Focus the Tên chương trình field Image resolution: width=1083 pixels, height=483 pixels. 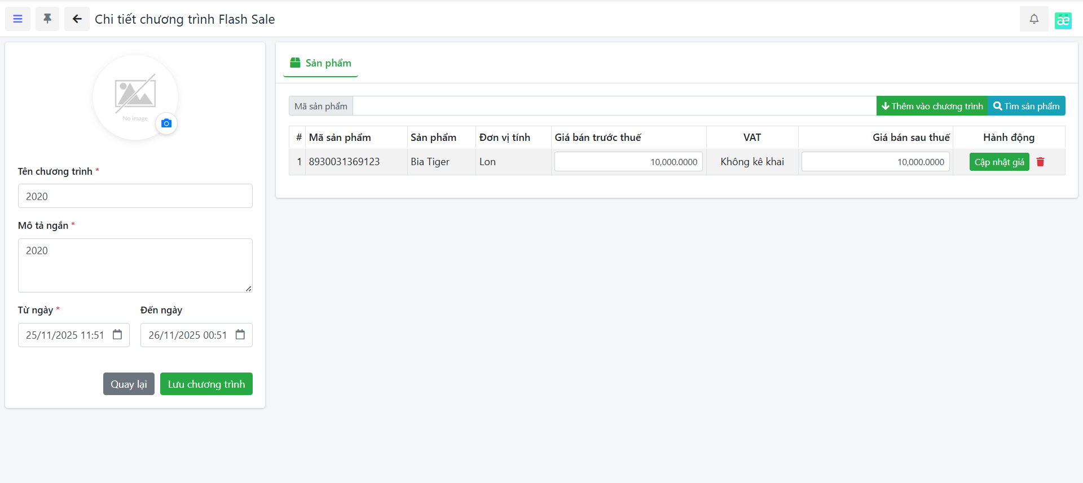coord(135,196)
